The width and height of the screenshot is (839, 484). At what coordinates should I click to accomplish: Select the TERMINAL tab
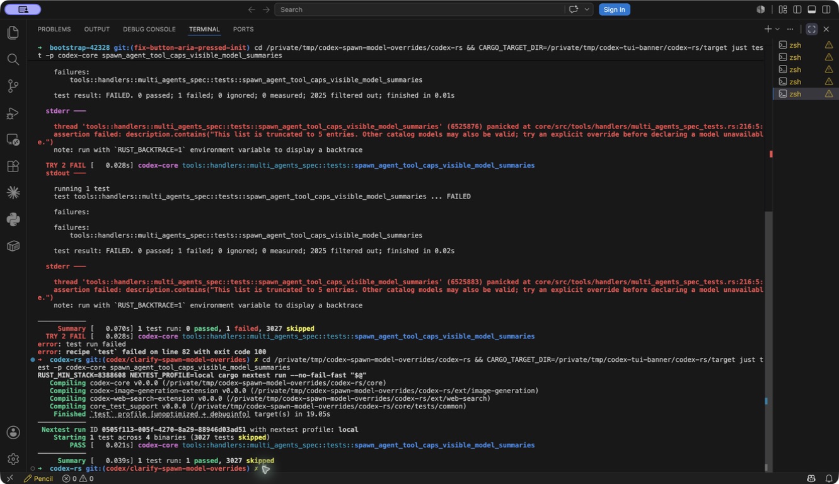(204, 29)
